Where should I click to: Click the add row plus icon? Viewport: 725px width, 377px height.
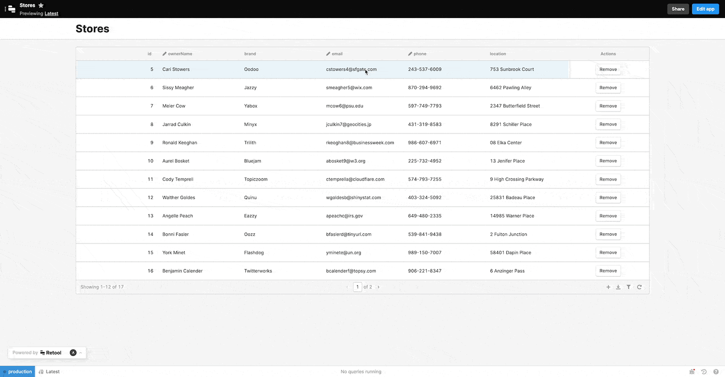(x=608, y=287)
